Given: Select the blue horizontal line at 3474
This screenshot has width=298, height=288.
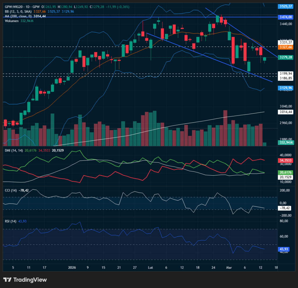Looking at the screenshot, I should 87,17.
